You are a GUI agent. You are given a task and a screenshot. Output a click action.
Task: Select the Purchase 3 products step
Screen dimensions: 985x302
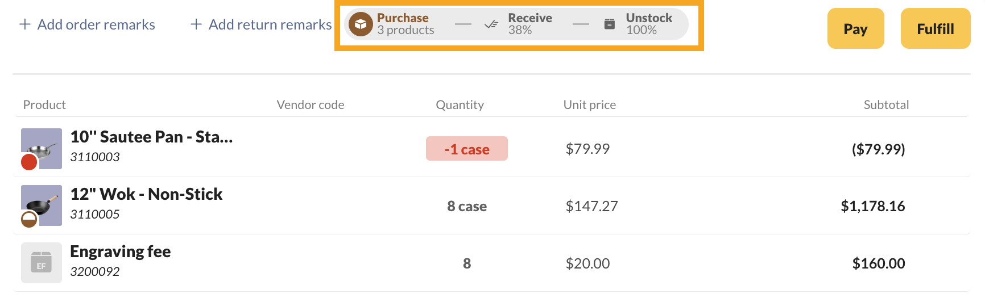pos(392,24)
